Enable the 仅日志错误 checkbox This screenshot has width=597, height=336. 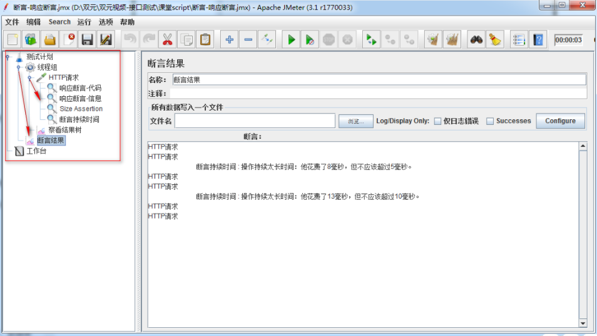click(437, 121)
